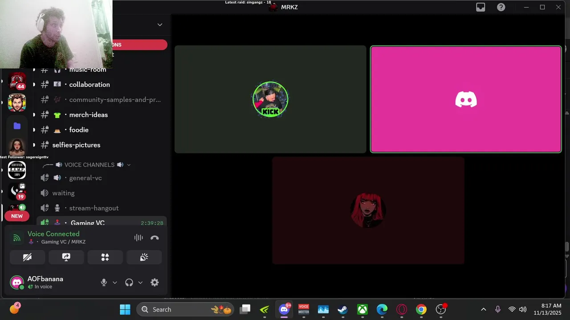Open the music-room channel

click(x=88, y=69)
